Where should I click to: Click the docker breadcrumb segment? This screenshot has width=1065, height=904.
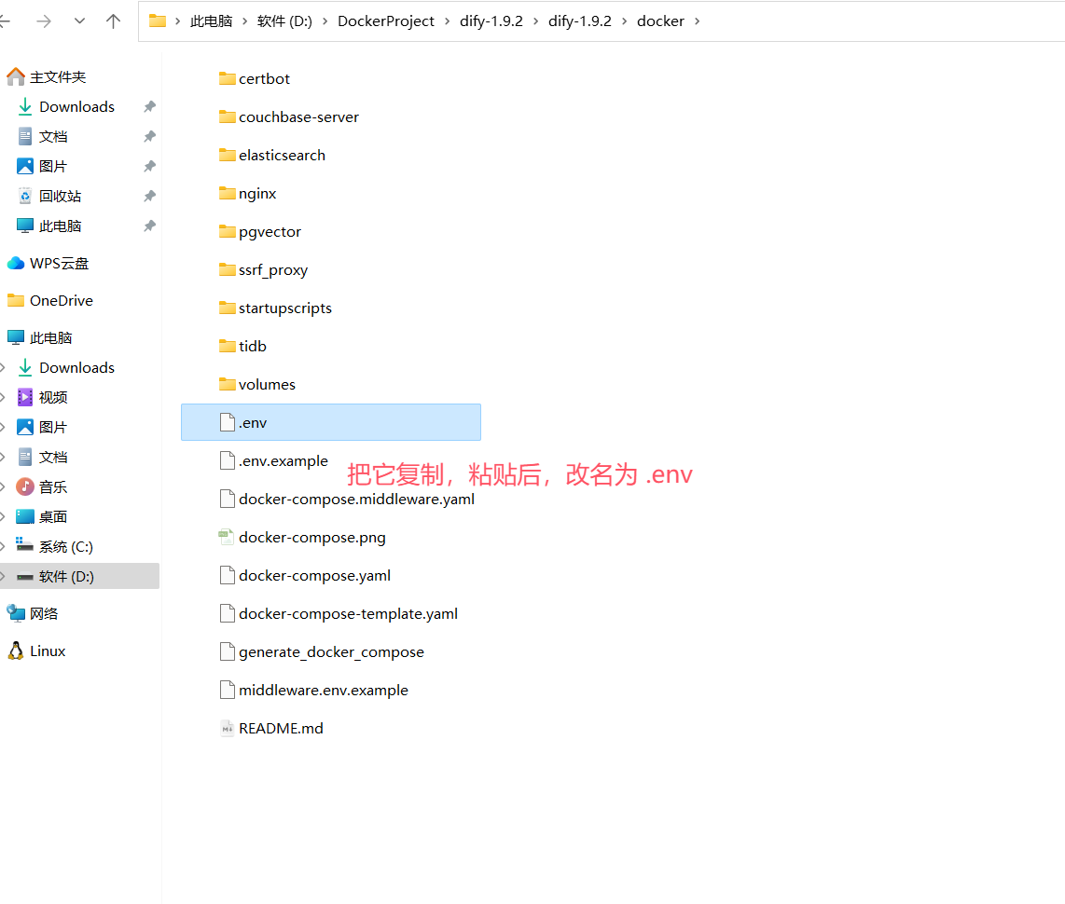pyautogui.click(x=660, y=21)
